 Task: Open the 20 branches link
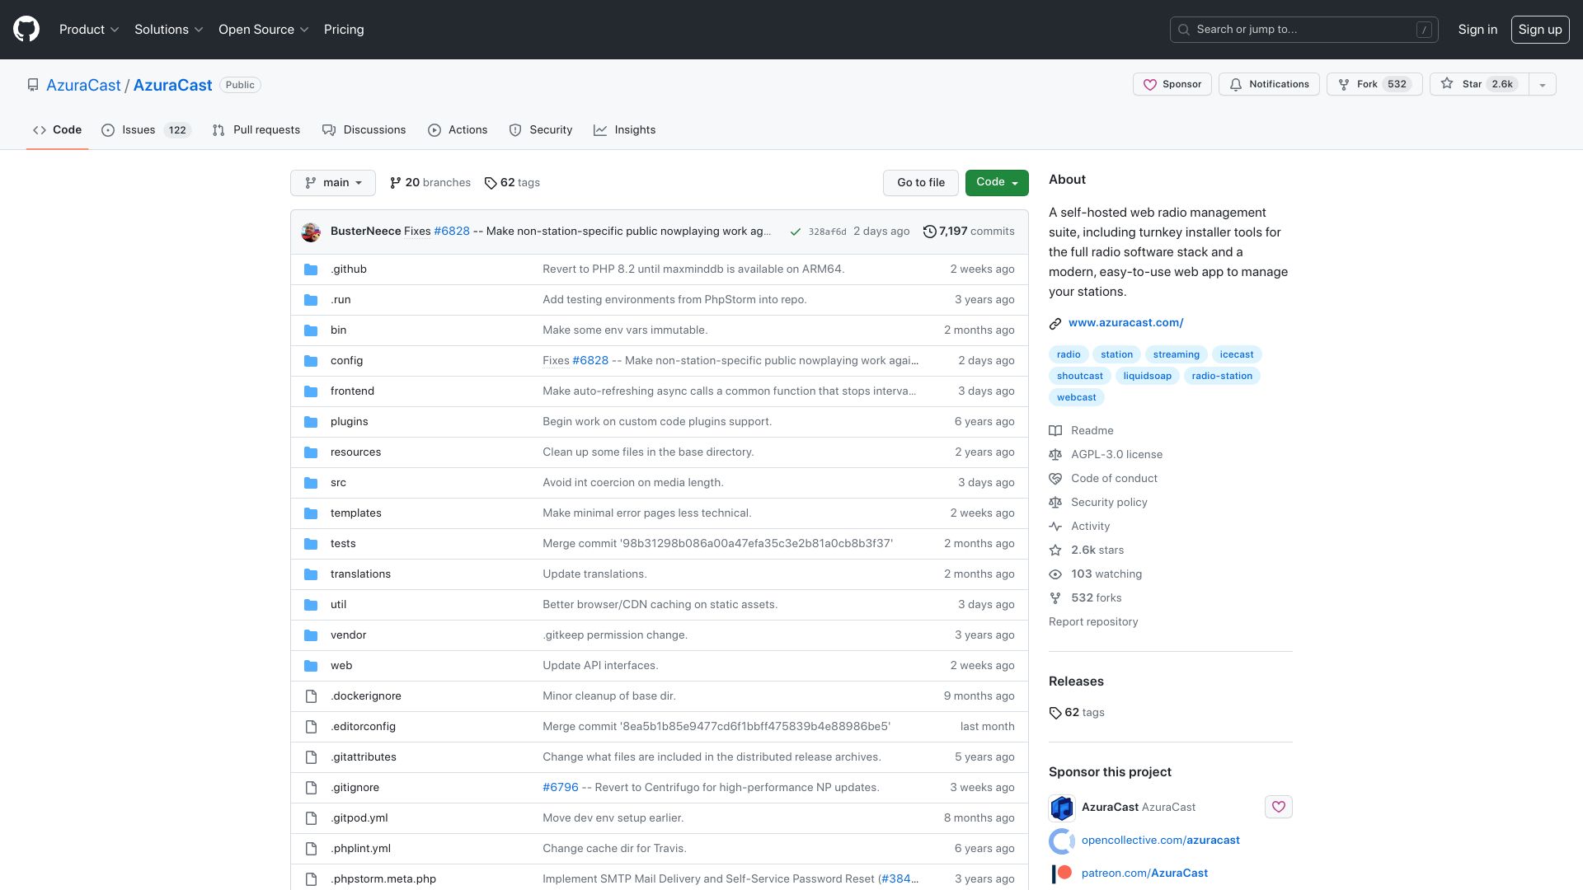(430, 183)
